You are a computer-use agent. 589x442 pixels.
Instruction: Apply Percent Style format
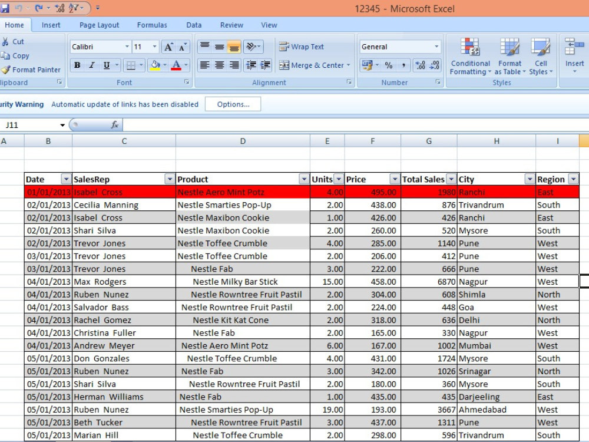click(389, 65)
